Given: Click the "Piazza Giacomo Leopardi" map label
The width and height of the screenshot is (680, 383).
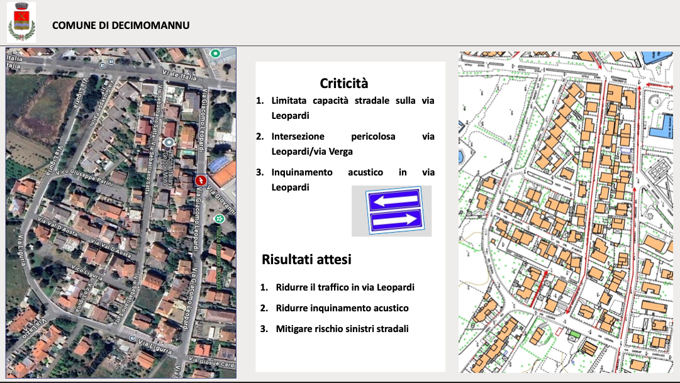Looking at the screenshot, I should pyautogui.click(x=218, y=257).
